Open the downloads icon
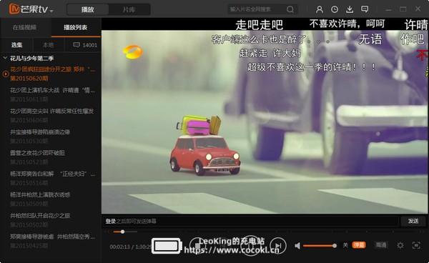Screen dimensions: 429x263 click(350, 9)
